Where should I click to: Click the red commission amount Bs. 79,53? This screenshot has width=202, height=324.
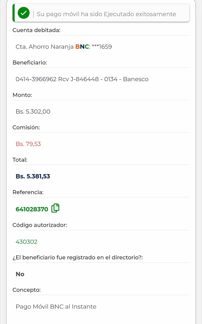pyautogui.click(x=28, y=144)
